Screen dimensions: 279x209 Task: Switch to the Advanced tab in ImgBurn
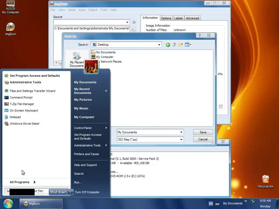[x=192, y=18]
